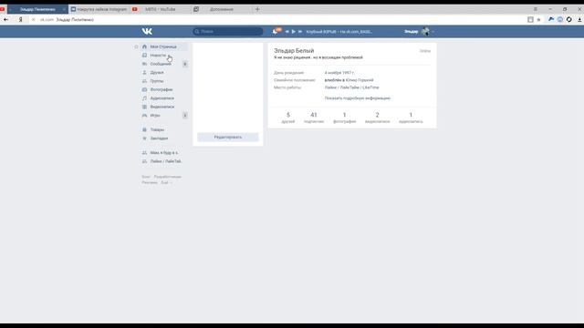Screen dimensions: 584x328
Task: Open the workplace link Лайки / ЛайкТайм
Action: pyautogui.click(x=351, y=87)
